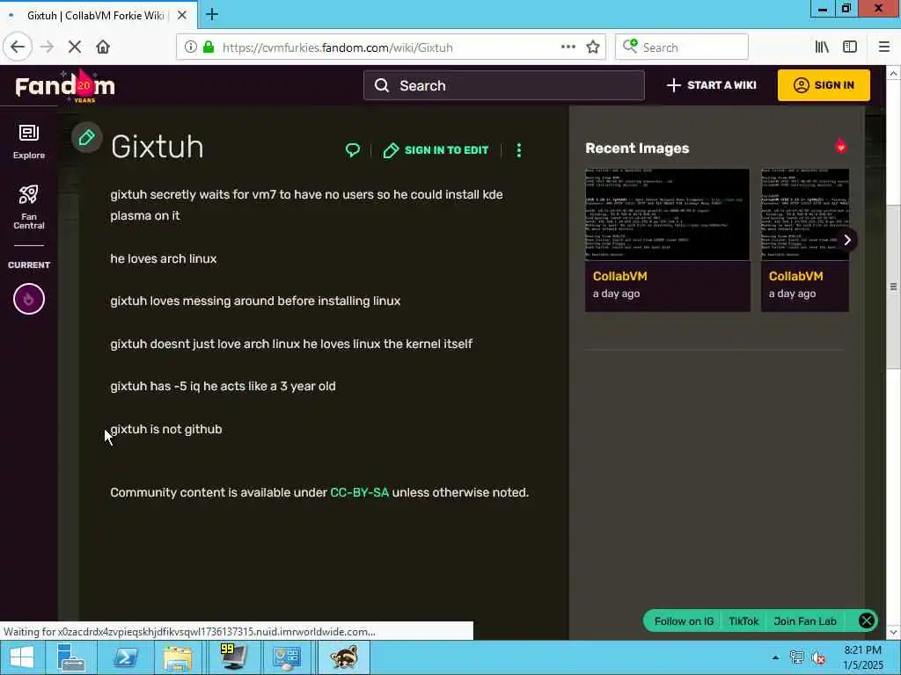The width and height of the screenshot is (901, 675).
Task: Click the scrollbar up arrow
Action: (893, 73)
